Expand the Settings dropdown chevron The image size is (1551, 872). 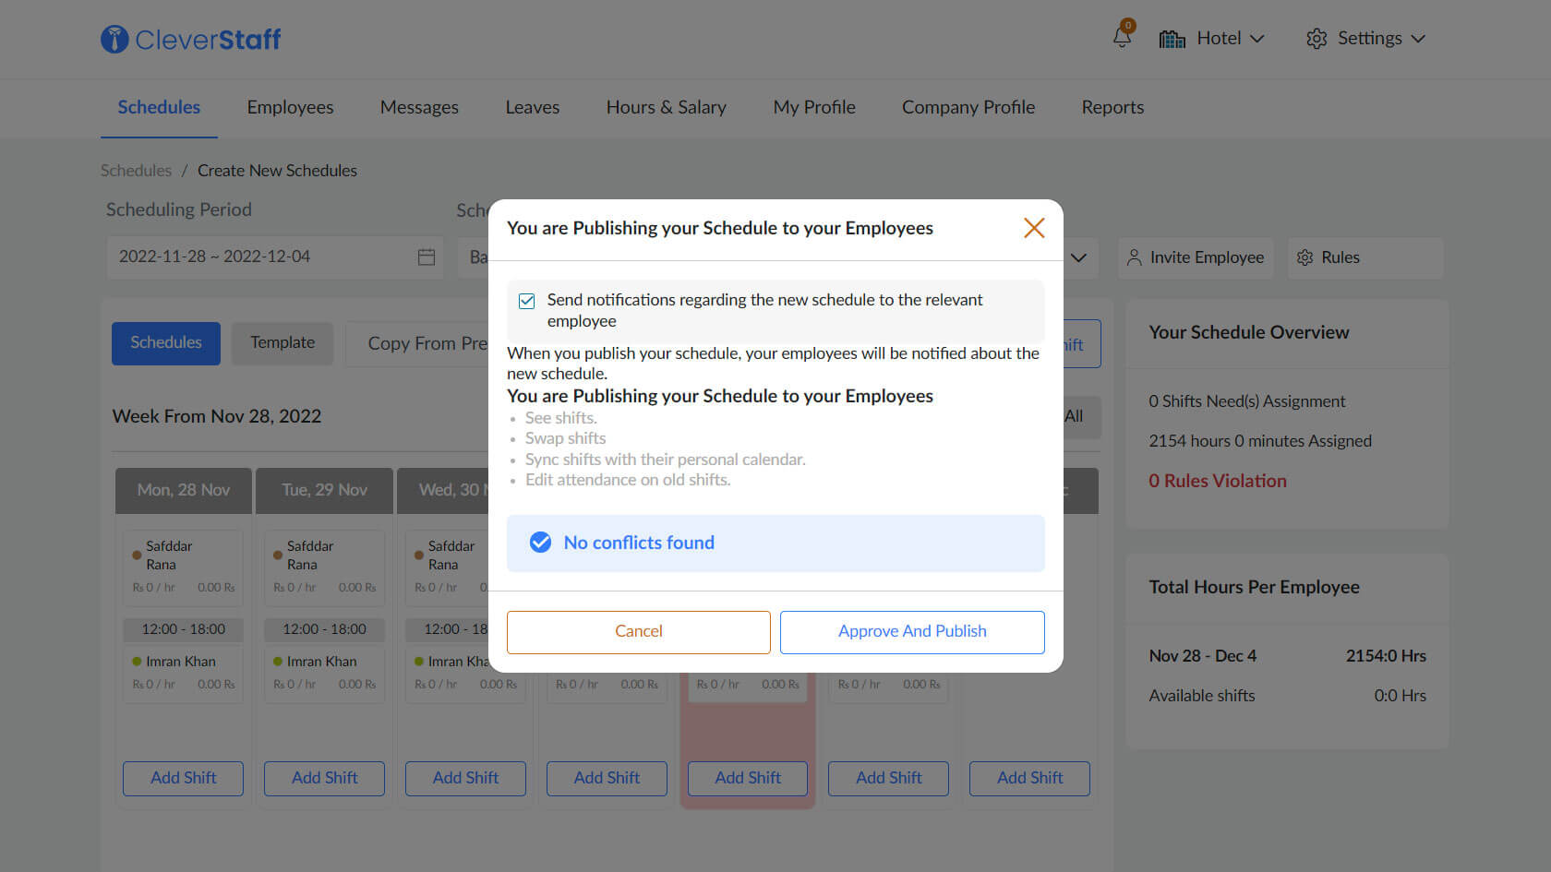pos(1418,39)
